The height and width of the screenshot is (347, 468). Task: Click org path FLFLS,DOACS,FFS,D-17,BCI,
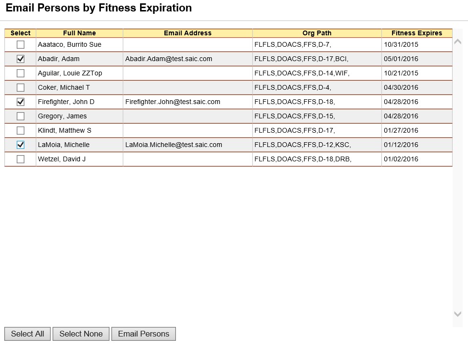click(x=302, y=59)
